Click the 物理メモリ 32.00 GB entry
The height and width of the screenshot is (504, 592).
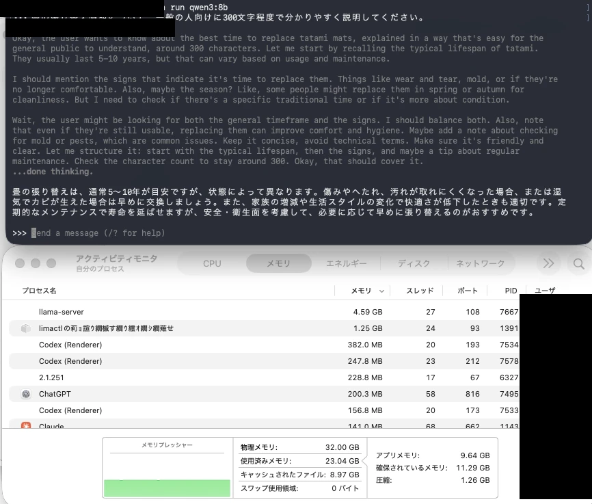pos(300,447)
